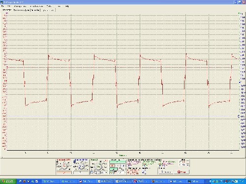Click the wide green trigger bar
Screen dimensions: 246x184
tap(118, 162)
